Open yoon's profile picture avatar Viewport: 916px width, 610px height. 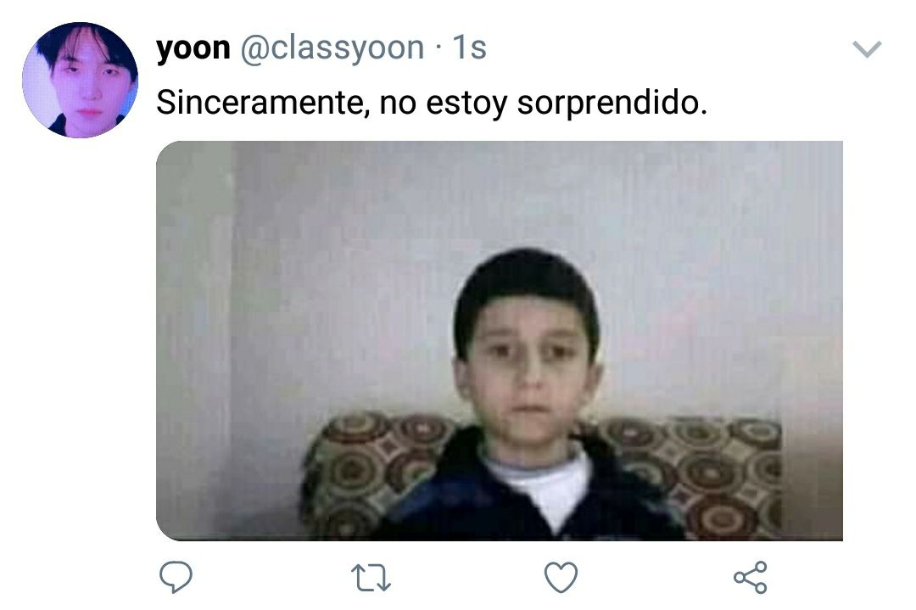[x=80, y=80]
